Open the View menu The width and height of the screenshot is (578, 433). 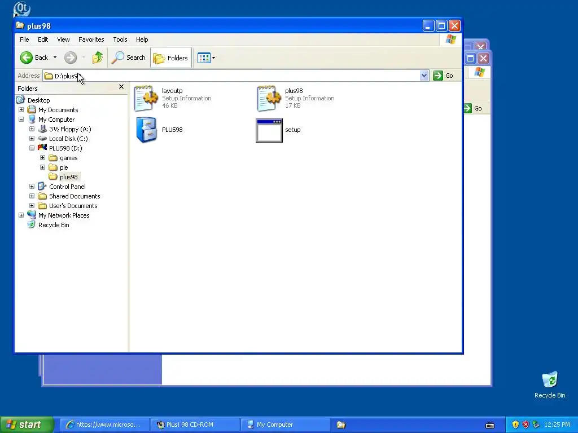tap(63, 39)
